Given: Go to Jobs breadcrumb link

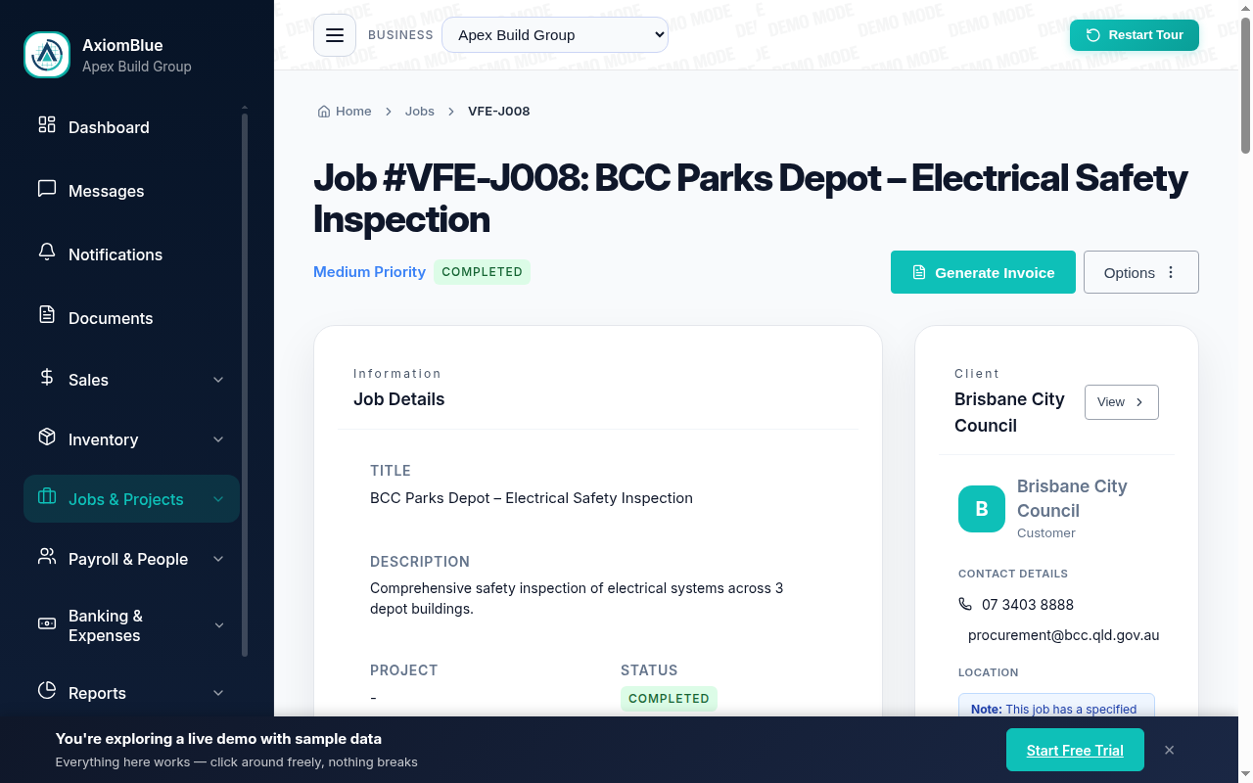Looking at the screenshot, I should pyautogui.click(x=420, y=112).
